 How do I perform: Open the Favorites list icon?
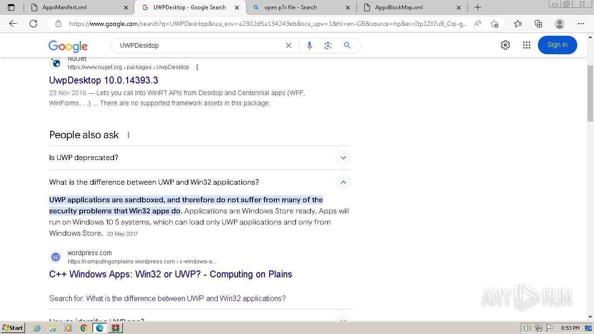pyautogui.click(x=518, y=24)
